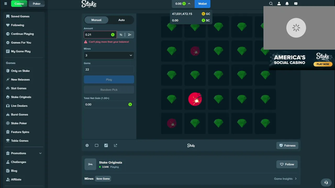
Task: Toggle theatre mode rectangle icon
Action: 97,145
